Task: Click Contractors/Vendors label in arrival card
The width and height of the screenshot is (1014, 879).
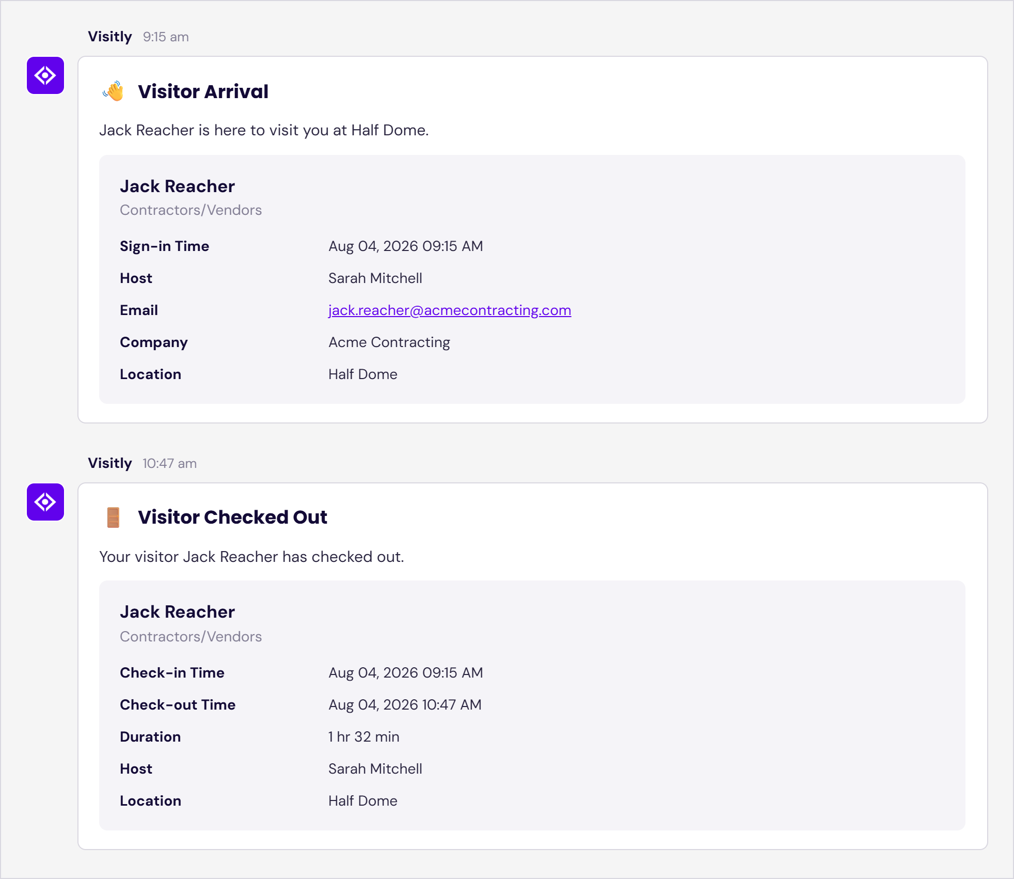Action: (x=191, y=210)
